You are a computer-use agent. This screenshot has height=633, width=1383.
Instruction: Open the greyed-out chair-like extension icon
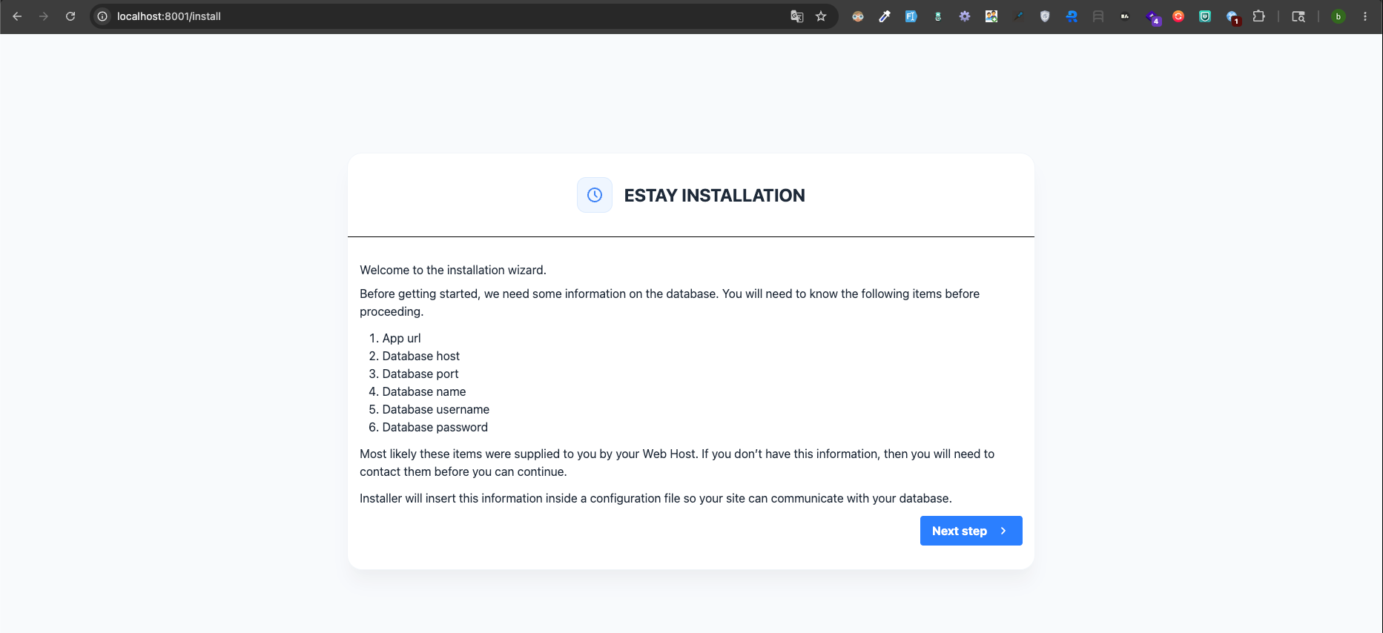1098,16
